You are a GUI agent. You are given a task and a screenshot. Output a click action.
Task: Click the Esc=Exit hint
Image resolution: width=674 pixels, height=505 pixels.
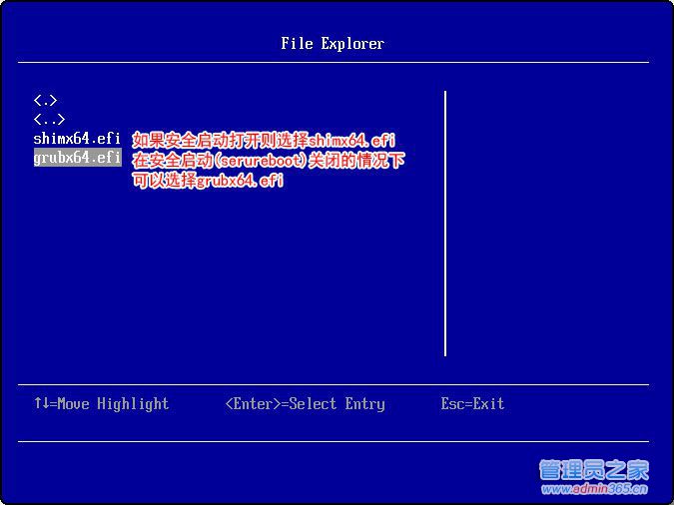point(472,403)
